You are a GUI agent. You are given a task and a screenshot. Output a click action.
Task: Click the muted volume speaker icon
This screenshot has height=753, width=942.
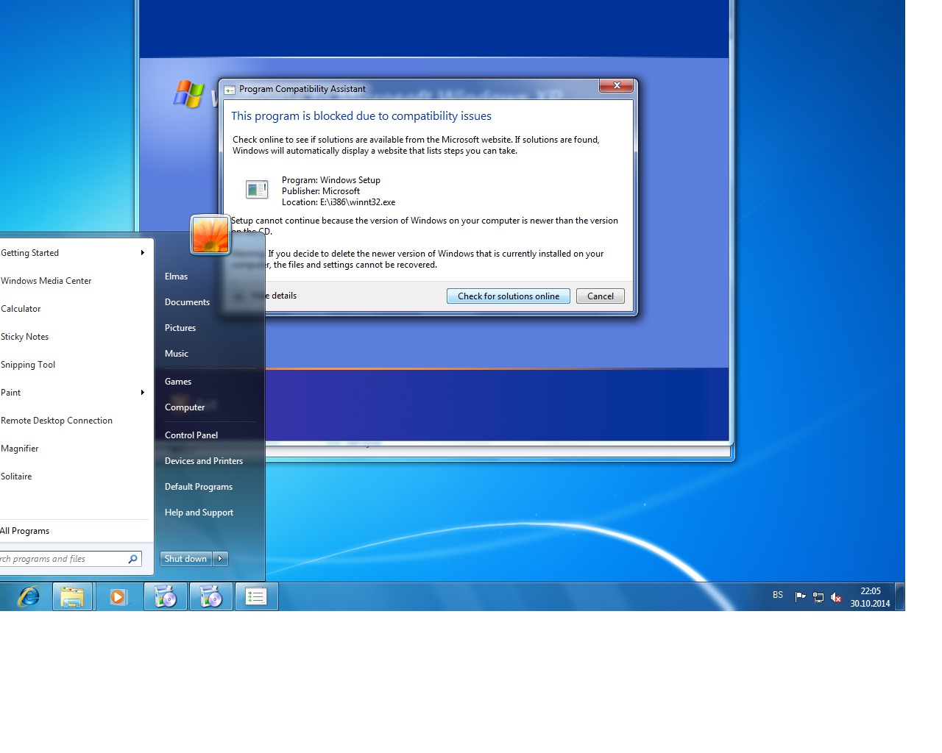pyautogui.click(x=836, y=597)
